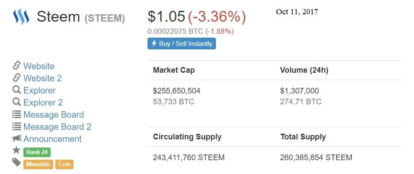Screen dimensions: 414x174
Task: Click the megaphone icon beside Announcement
Action: click(16, 139)
